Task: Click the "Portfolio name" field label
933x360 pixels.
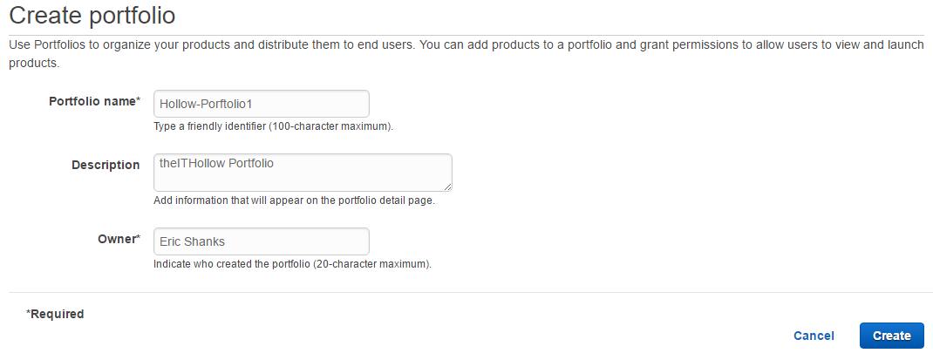Action: click(92, 101)
